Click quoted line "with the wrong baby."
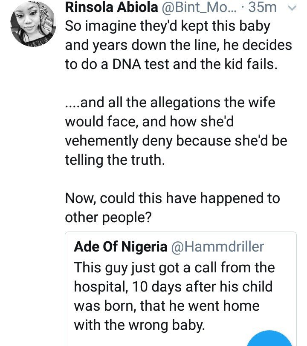Viewport: 307px width, 346px height. pyautogui.click(x=139, y=325)
